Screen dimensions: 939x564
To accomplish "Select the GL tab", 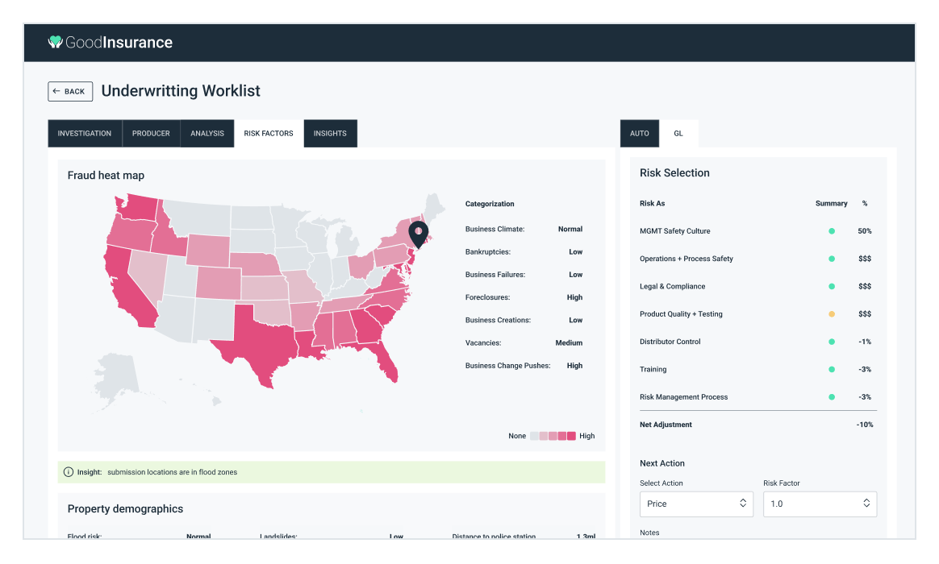I will (678, 134).
